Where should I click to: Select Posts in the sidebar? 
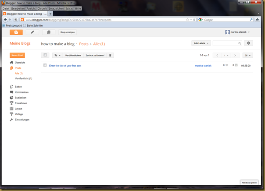point(18,68)
